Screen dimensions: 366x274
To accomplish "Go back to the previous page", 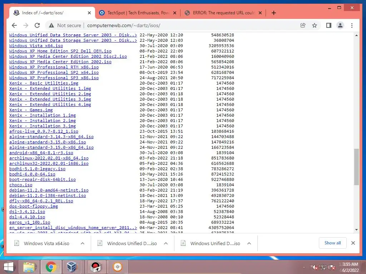I will click(14, 25).
